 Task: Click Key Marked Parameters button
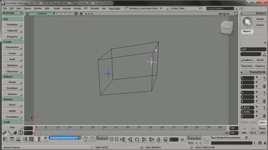(226, 137)
